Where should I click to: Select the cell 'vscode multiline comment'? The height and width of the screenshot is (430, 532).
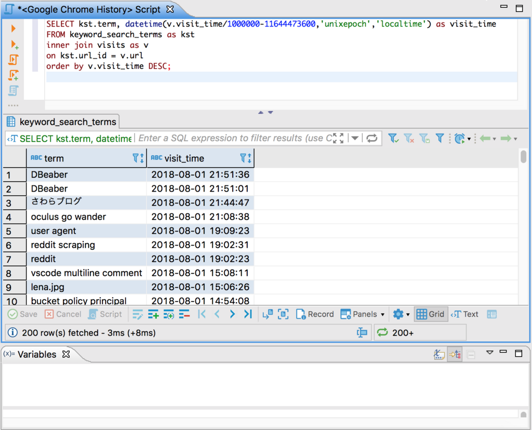tap(86, 273)
